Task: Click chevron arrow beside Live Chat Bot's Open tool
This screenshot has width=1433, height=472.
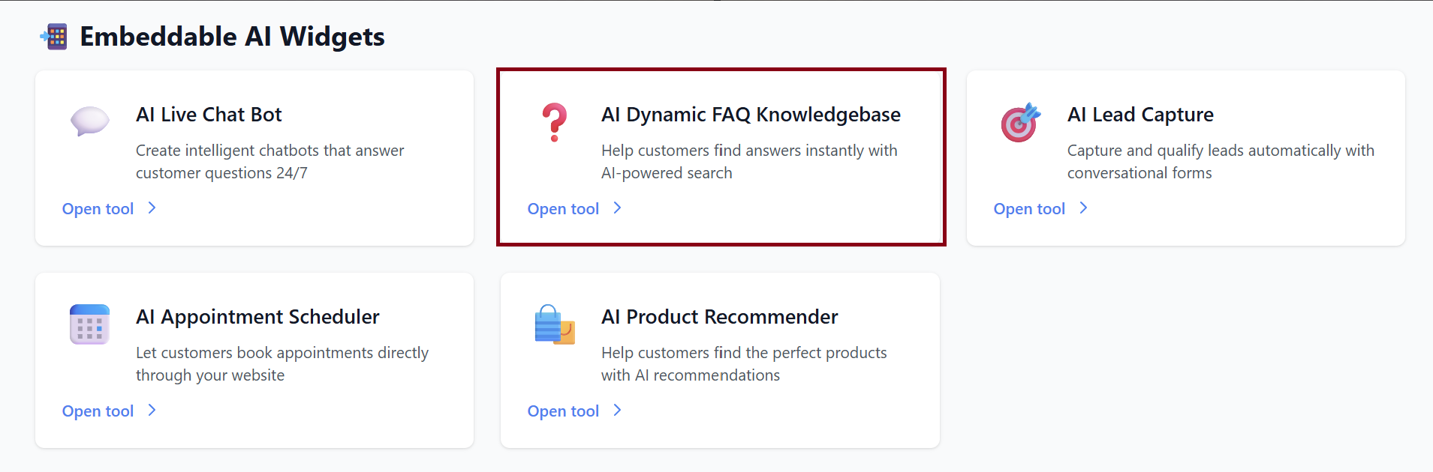Action: click(x=152, y=208)
